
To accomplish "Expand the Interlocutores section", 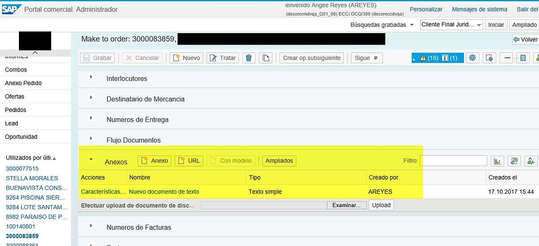I will [91, 77].
